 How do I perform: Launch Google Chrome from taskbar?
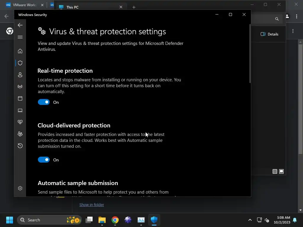click(115, 220)
